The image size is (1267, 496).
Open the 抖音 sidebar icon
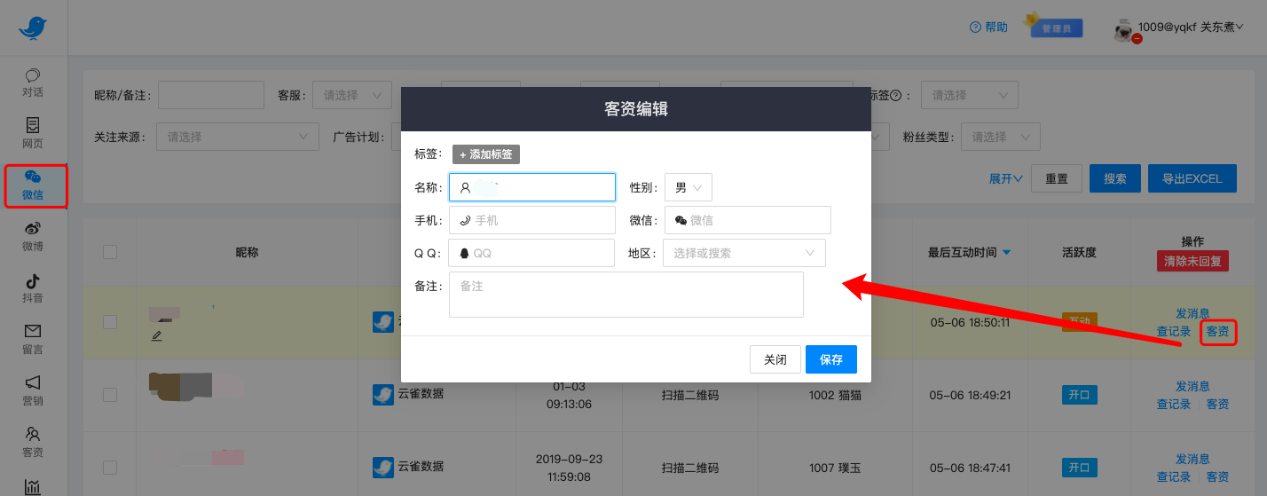pos(33,282)
